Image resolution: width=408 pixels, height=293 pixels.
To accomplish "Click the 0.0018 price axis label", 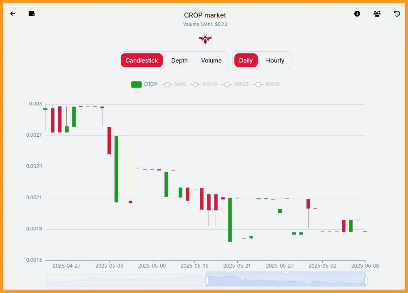I will (x=34, y=229).
